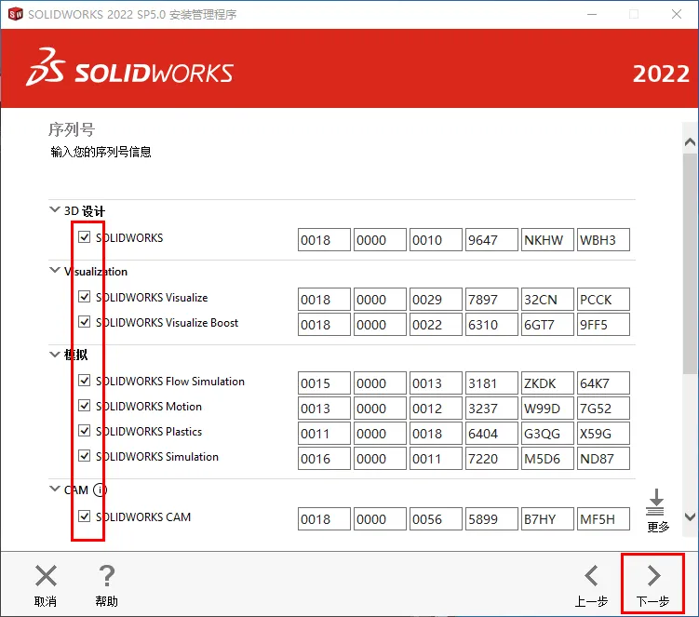Collapse the 模拟 section chevron
The image size is (699, 617).
(x=54, y=354)
